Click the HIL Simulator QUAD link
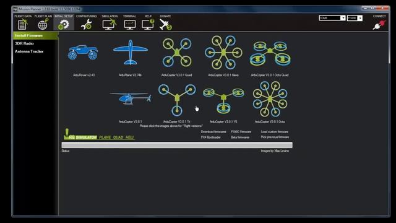Viewport: 396px width, 223px height. (x=118, y=138)
